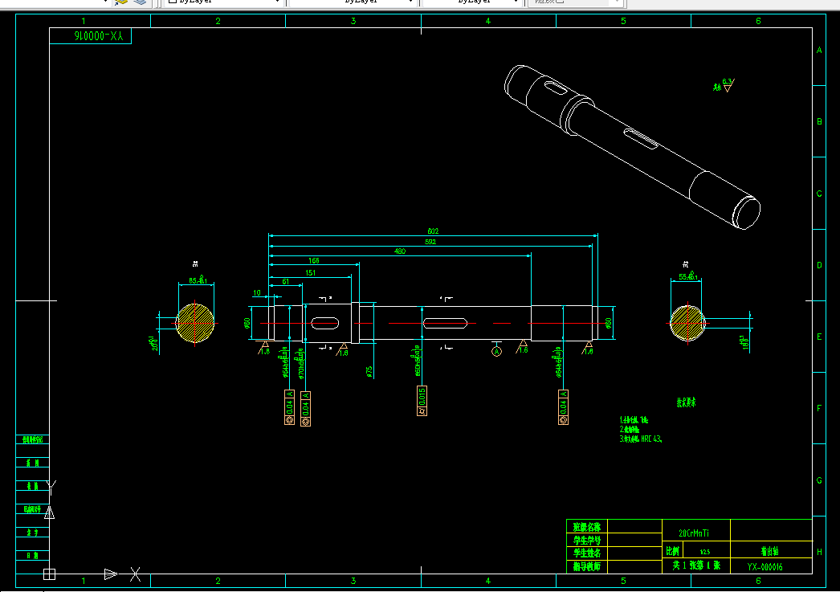This screenshot has width=840, height=592.
Task: Click zone number 5 on bottom border
Action: pyautogui.click(x=623, y=581)
